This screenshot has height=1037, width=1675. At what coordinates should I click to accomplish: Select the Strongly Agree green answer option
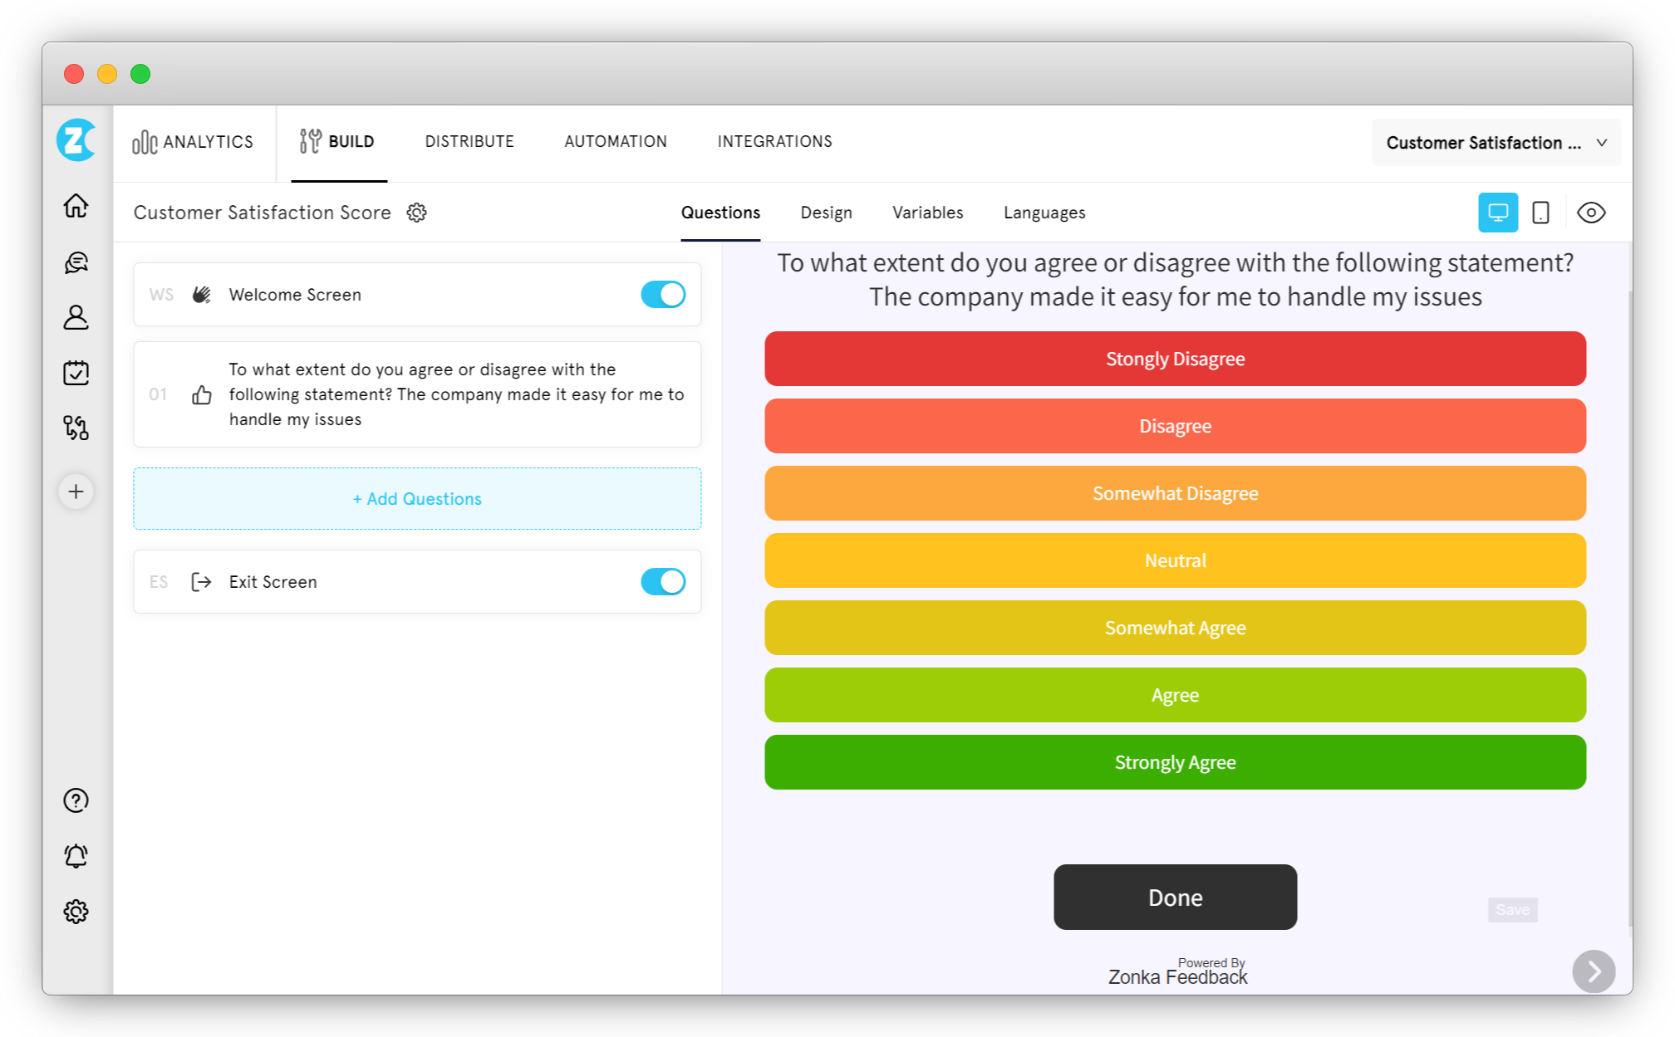click(x=1175, y=761)
